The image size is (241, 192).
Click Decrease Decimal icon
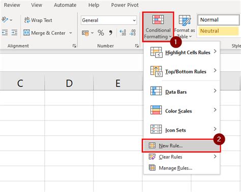(132, 33)
